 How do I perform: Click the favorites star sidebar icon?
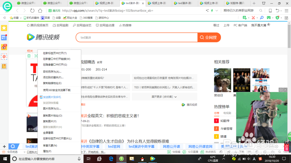(x=4, y=28)
